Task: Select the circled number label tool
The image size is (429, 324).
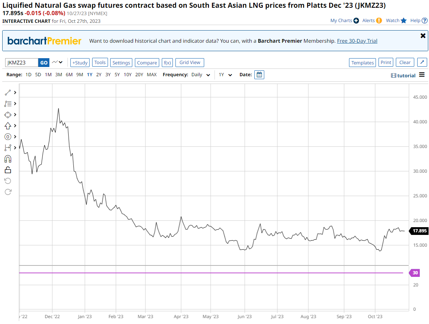Action: (8, 137)
